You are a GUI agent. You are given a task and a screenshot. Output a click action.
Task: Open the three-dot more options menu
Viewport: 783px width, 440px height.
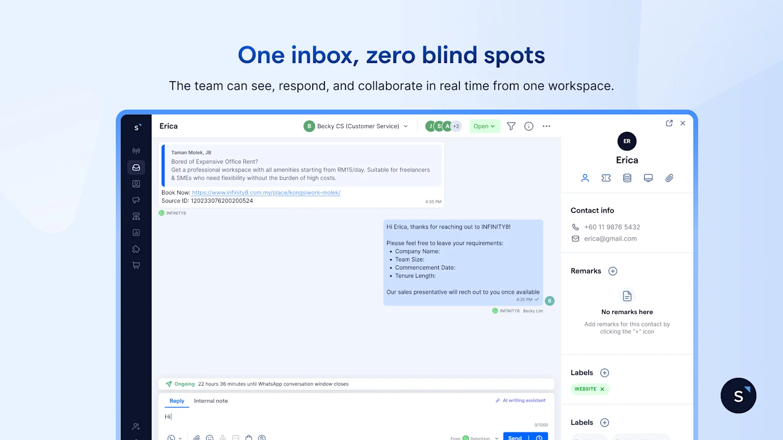click(546, 126)
